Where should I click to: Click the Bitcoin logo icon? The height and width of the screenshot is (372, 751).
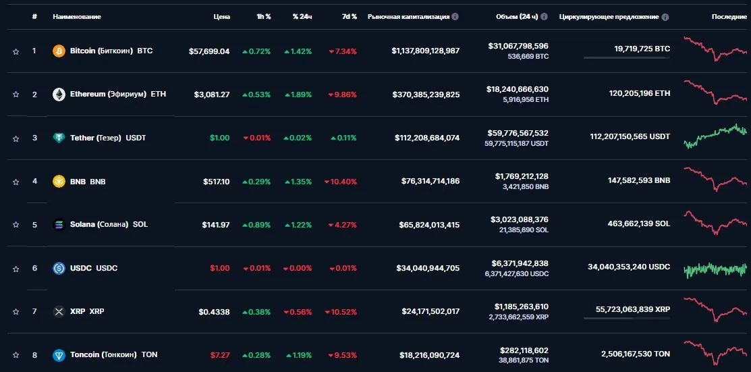click(x=59, y=51)
